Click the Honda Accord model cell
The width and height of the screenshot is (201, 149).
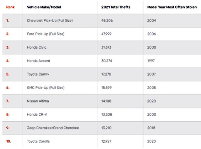[x=39, y=61]
